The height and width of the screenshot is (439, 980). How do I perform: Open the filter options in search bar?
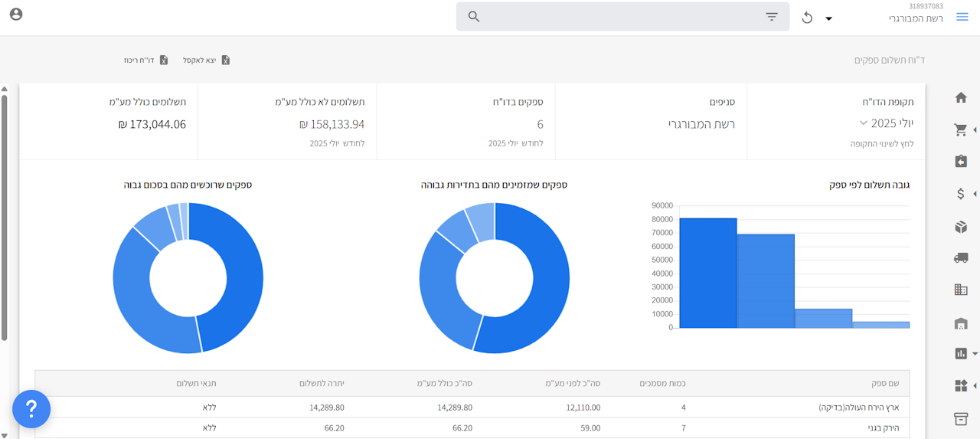coord(772,17)
